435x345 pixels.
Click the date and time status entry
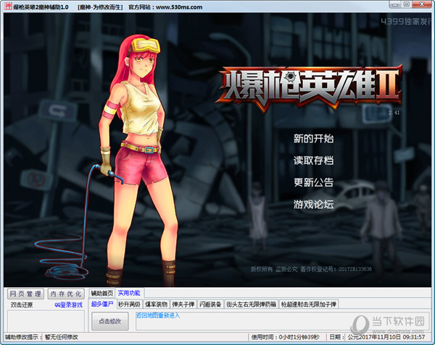click(386, 337)
